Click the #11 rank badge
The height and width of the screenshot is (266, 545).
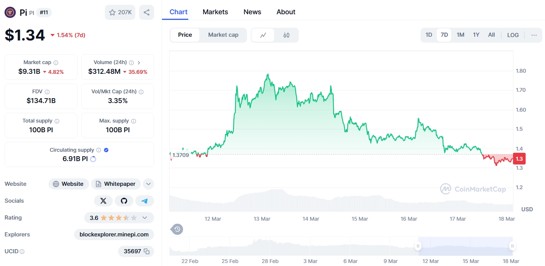point(44,13)
